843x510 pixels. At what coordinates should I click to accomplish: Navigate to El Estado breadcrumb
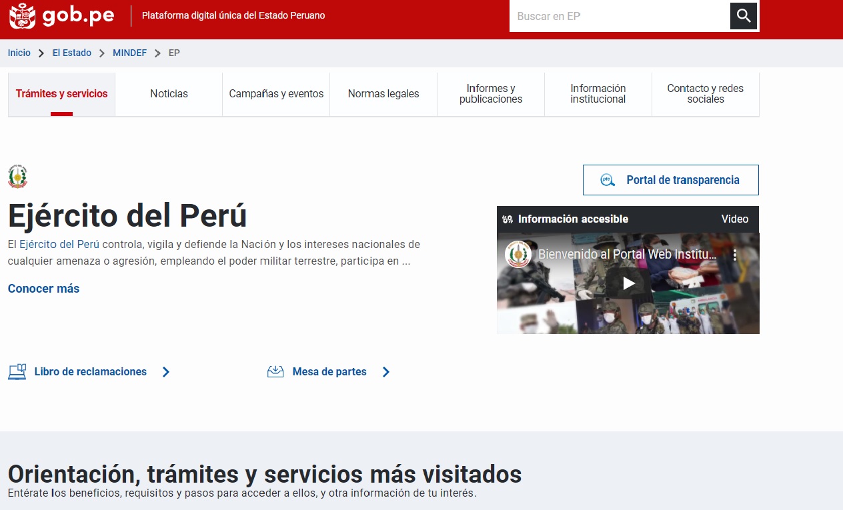72,53
